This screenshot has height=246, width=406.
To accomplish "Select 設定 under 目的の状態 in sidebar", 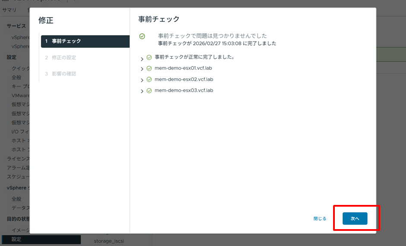I will coord(16,239).
